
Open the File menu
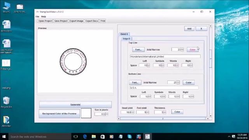(x=37, y=16)
